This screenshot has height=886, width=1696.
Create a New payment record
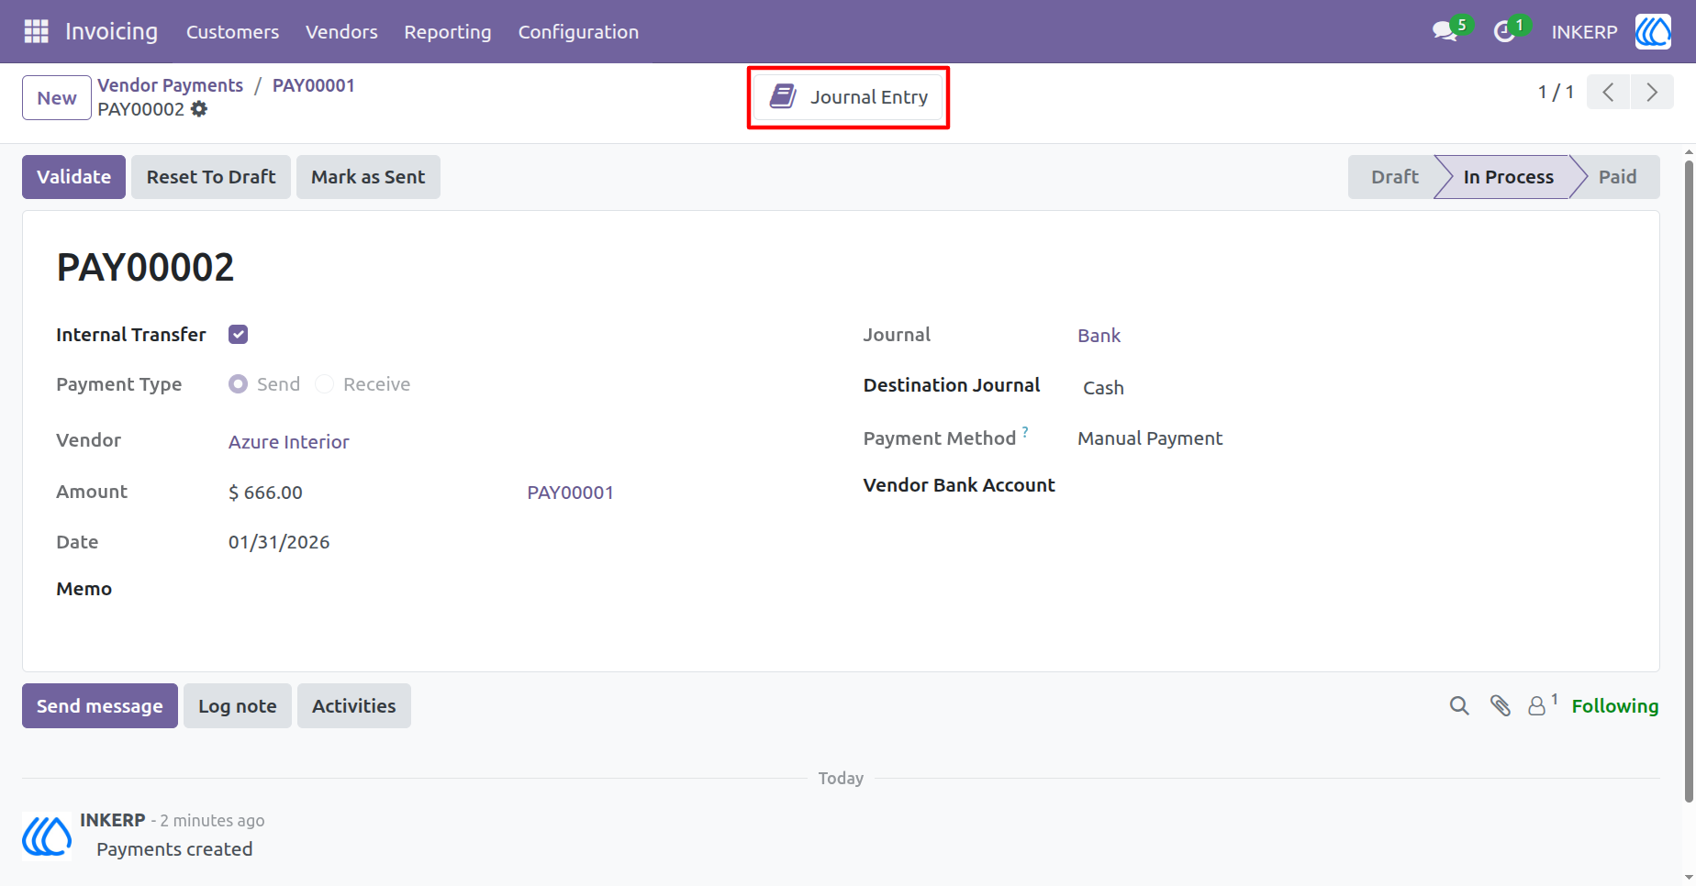pyautogui.click(x=57, y=98)
